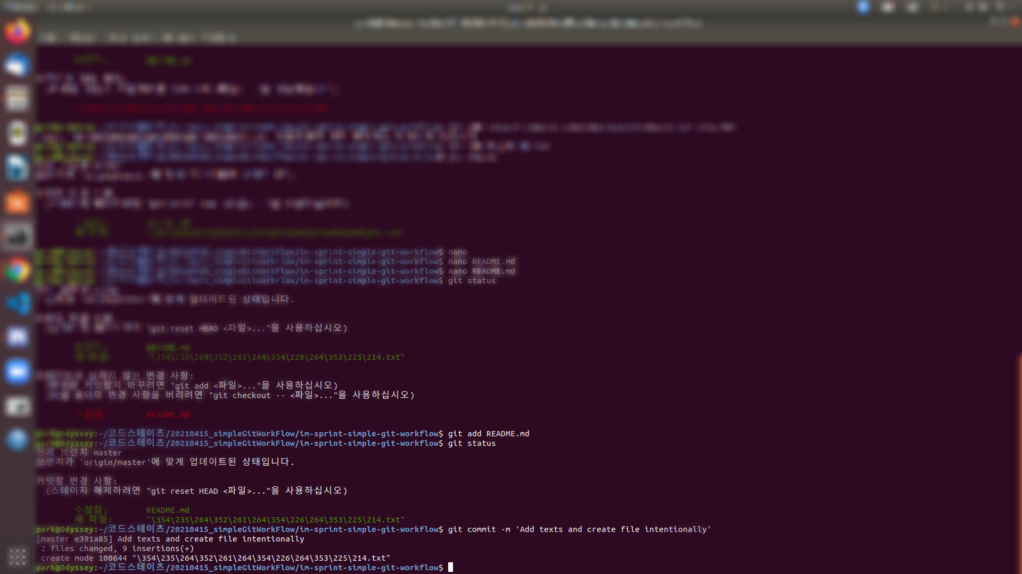Open Ubuntu Software from the dock
The width and height of the screenshot is (1022, 574).
[x=17, y=202]
